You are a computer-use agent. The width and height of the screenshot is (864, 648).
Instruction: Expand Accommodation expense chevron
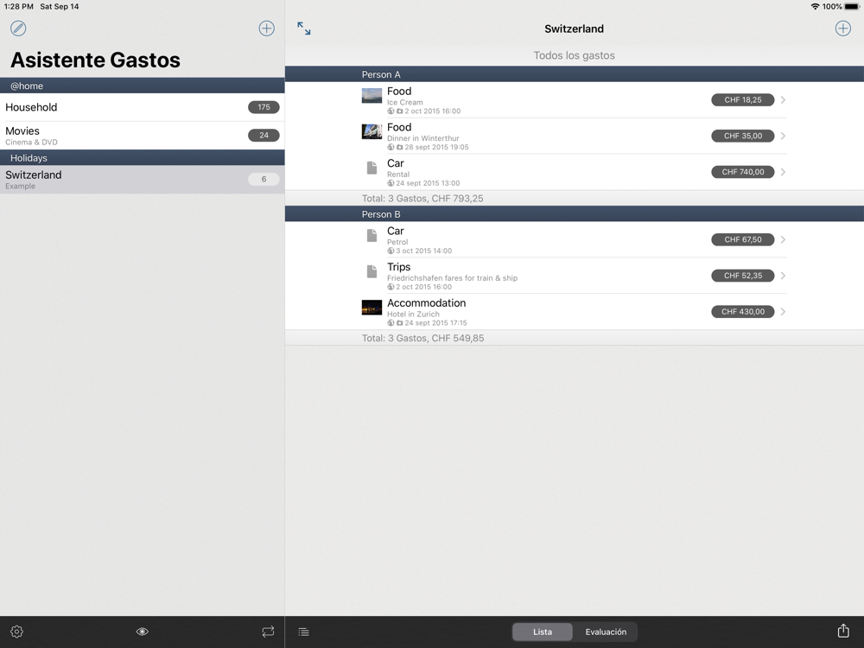pos(783,312)
